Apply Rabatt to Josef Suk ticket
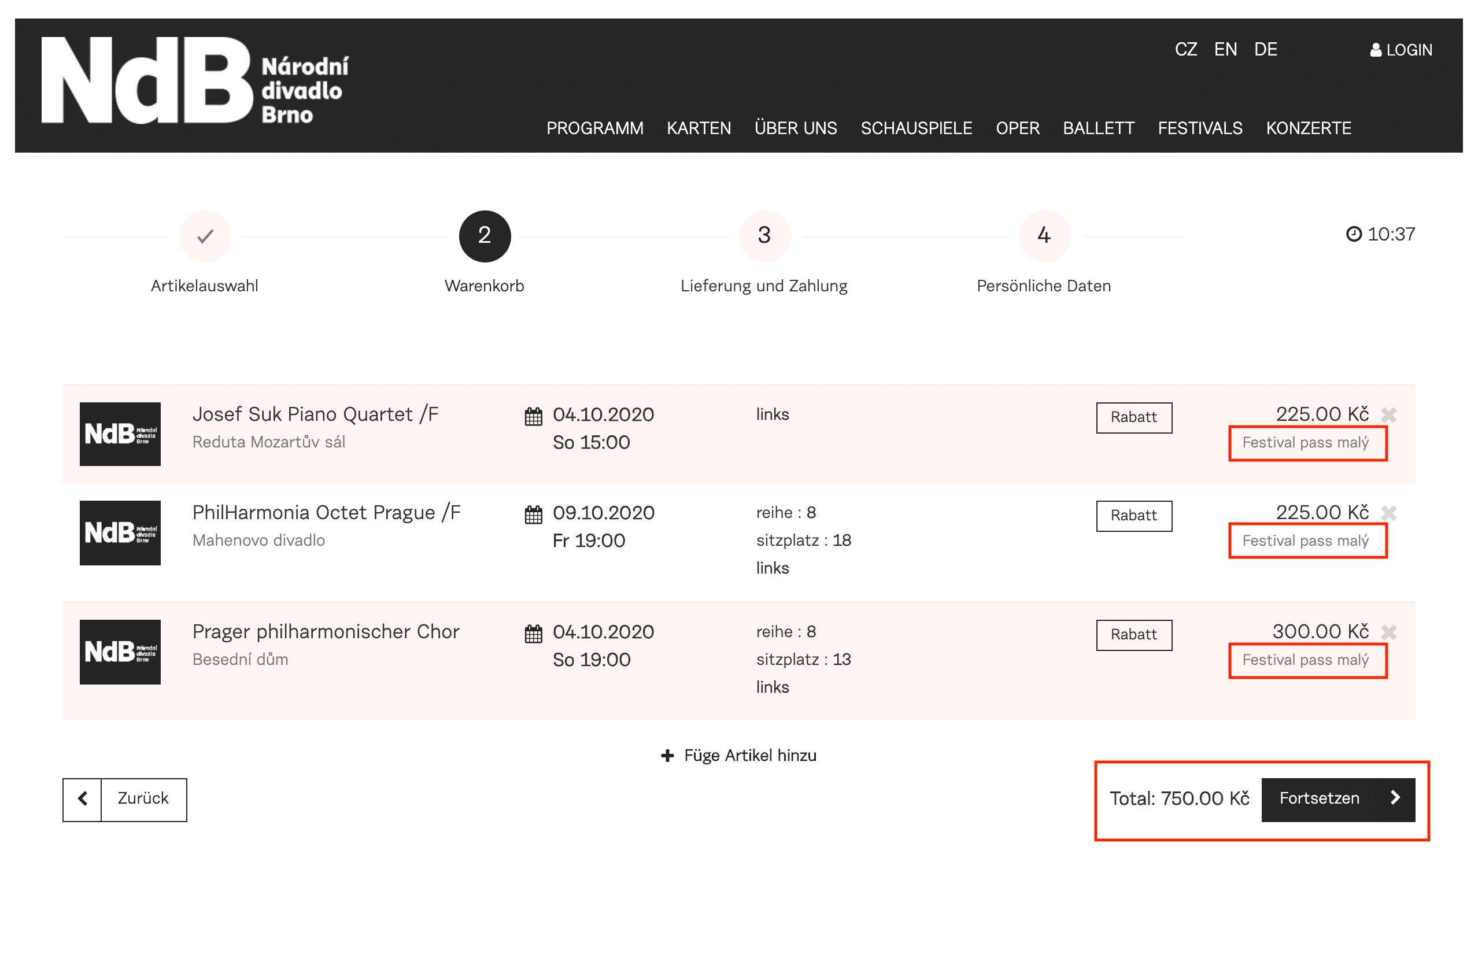Viewport: 1478px width, 962px height. (x=1133, y=417)
